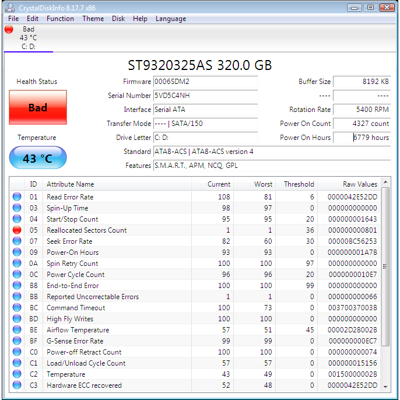Click the blue status dot for Seek Error Rate
This screenshot has height=400, width=400.
(17, 241)
